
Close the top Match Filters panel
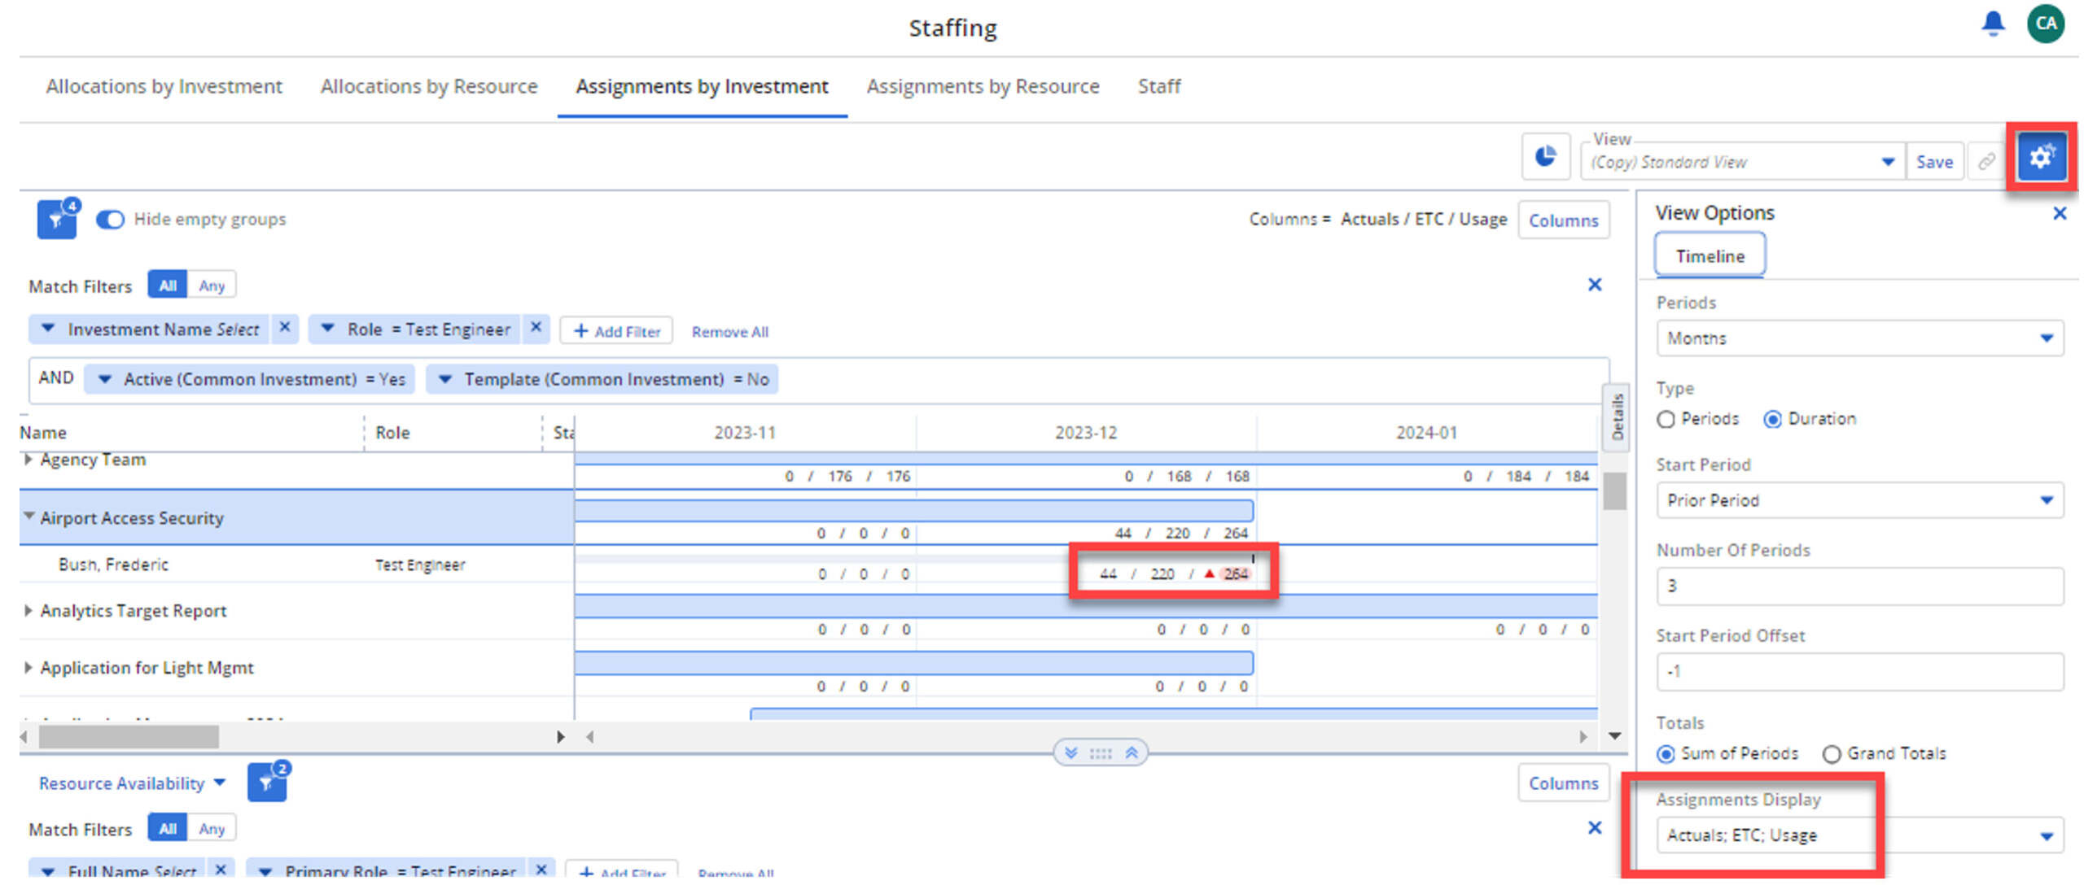[1595, 285]
